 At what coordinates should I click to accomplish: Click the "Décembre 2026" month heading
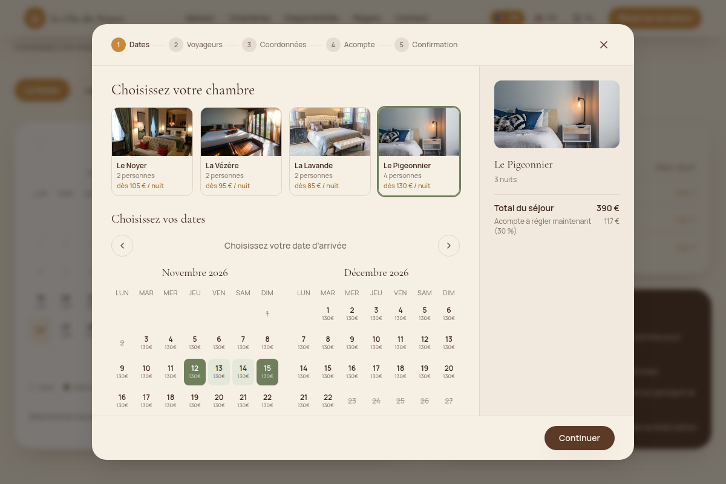click(x=376, y=273)
